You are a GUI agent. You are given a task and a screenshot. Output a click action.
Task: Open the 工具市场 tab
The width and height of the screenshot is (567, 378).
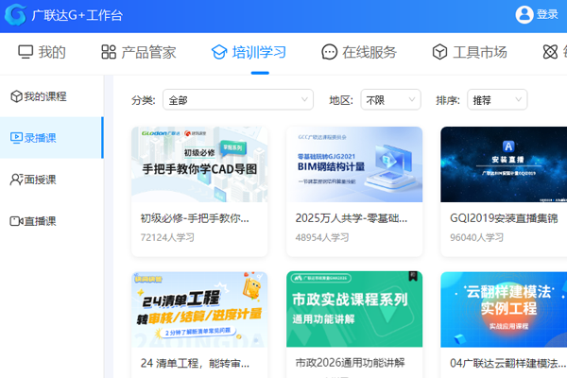point(470,52)
